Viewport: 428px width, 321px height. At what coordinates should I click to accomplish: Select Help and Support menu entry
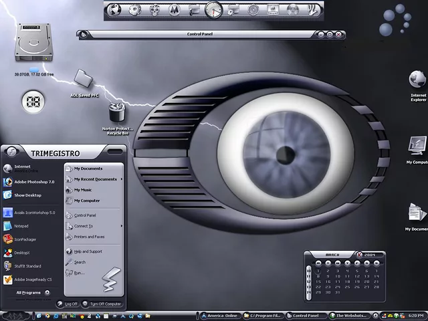88,251
